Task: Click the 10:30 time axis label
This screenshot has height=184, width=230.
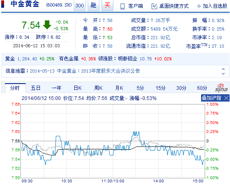Action: [66, 181]
